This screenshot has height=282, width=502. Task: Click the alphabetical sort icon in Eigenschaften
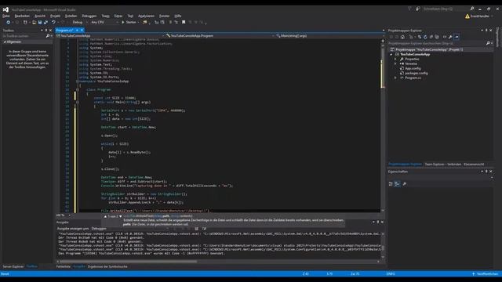397,184
